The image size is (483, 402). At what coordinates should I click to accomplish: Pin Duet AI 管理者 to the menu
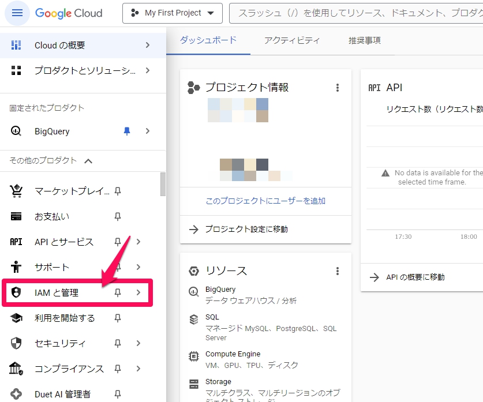pyautogui.click(x=117, y=394)
